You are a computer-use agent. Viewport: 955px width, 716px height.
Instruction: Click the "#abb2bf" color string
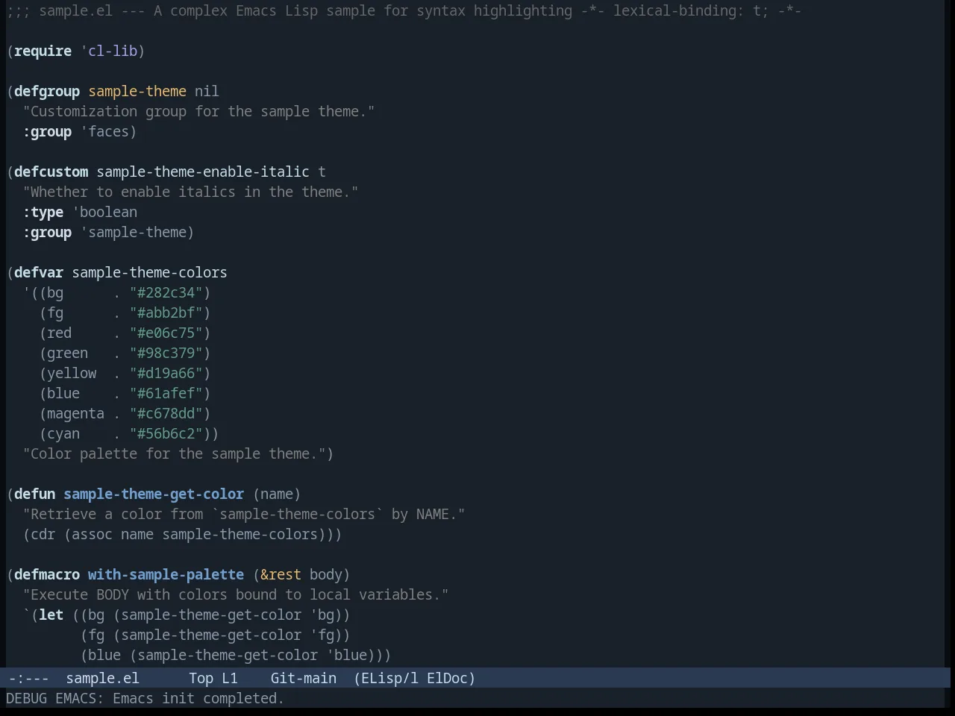click(166, 313)
